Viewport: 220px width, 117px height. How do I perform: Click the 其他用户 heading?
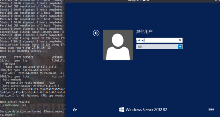[x=144, y=31]
